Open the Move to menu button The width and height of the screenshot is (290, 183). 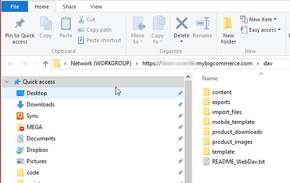click(x=138, y=30)
